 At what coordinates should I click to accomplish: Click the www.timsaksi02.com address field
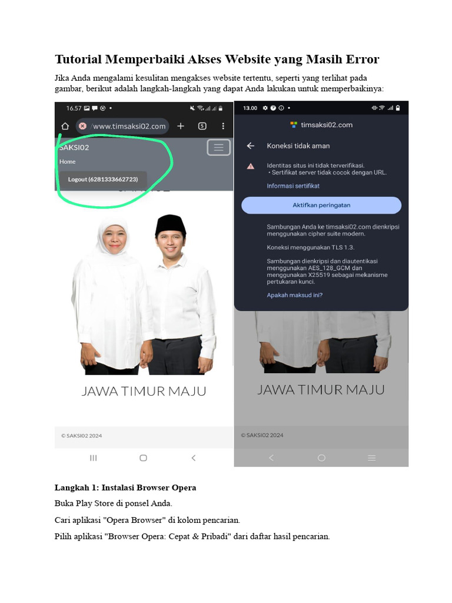(x=122, y=126)
